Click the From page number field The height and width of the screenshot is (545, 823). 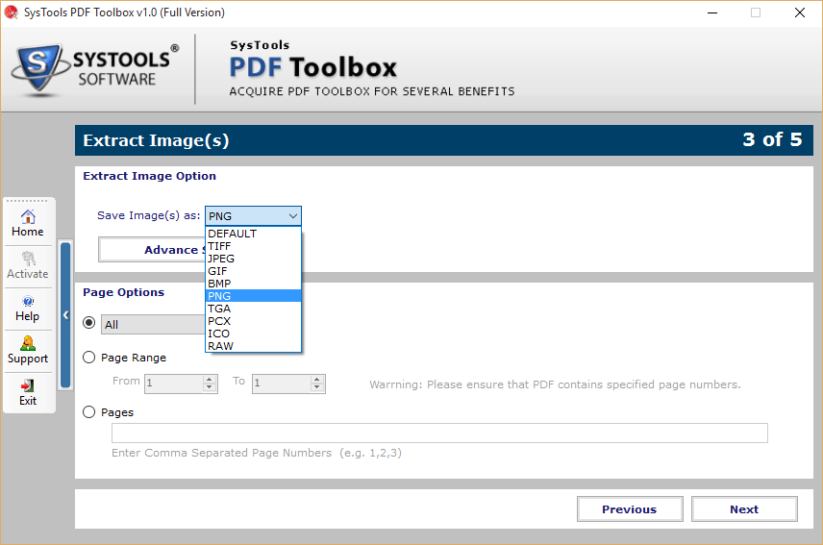[x=174, y=384]
